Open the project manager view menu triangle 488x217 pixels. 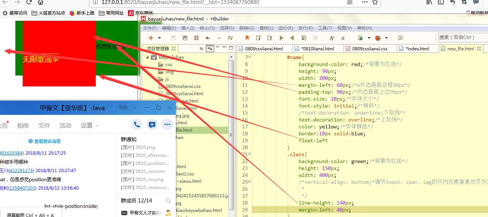coord(217,47)
